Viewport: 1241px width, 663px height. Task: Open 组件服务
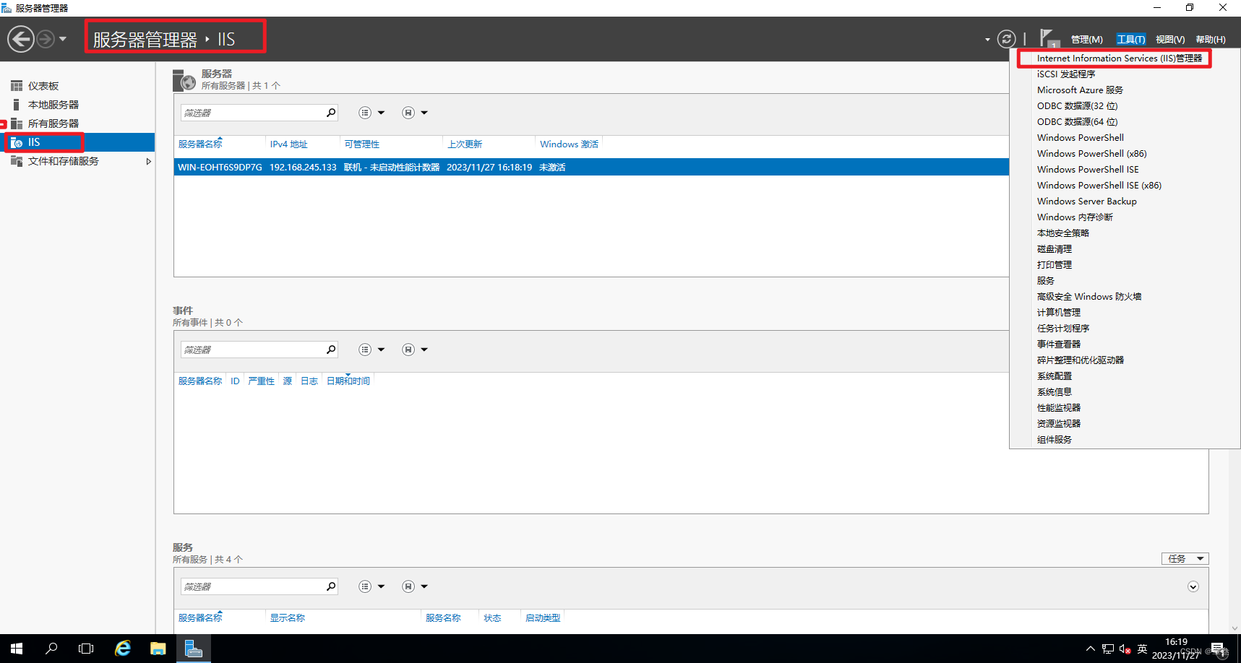pyautogui.click(x=1055, y=440)
